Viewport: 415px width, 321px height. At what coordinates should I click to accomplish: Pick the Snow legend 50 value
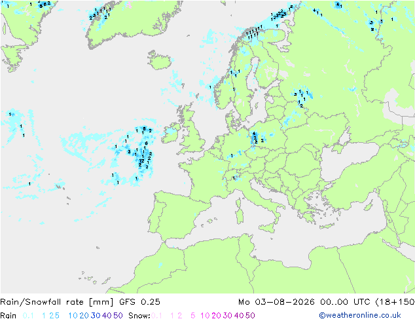[x=250, y=316]
